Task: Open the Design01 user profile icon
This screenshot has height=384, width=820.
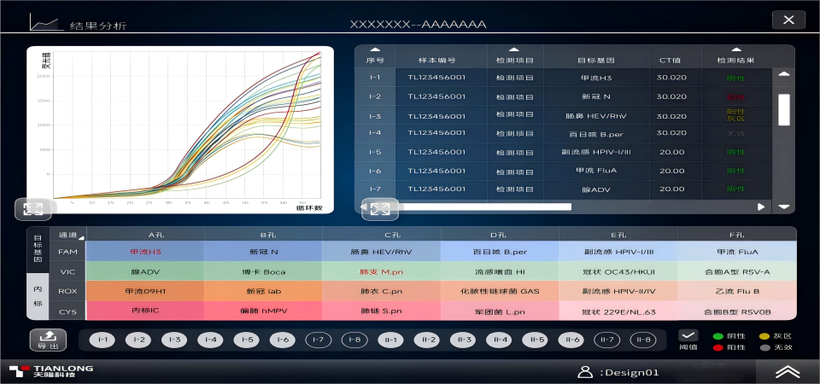Action: click(x=585, y=371)
